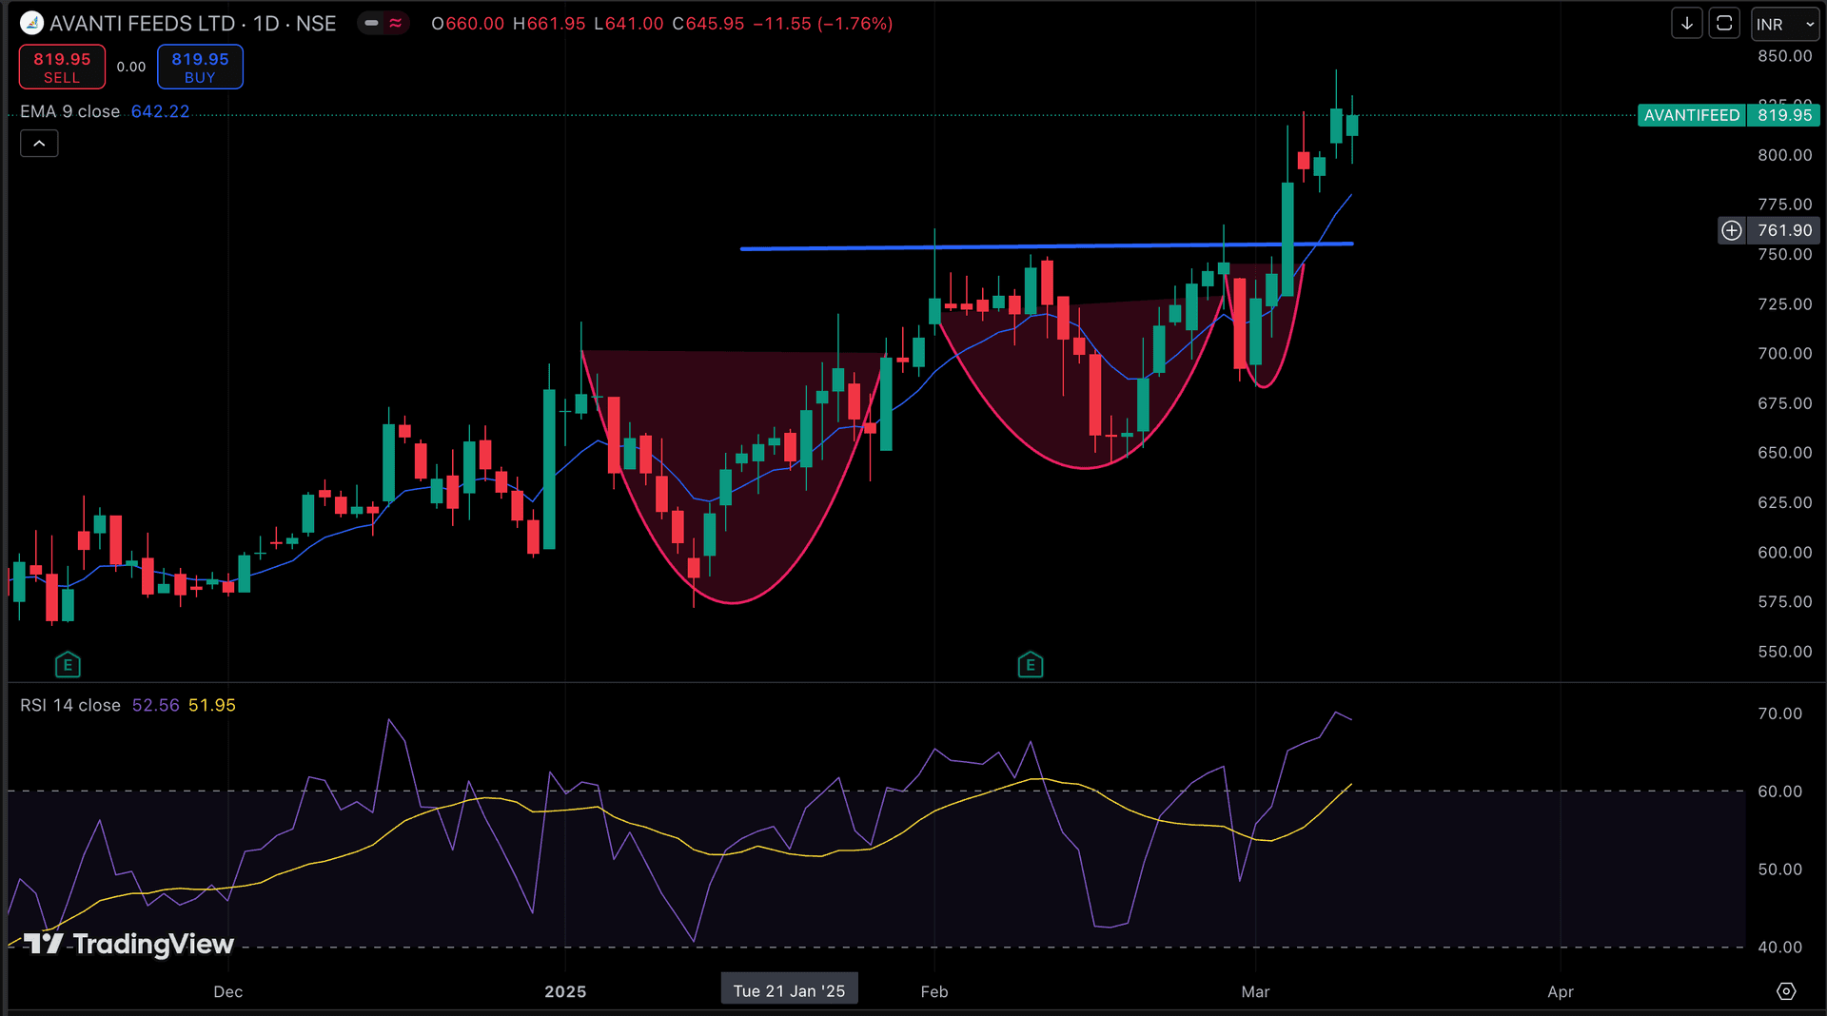Click the 70.00 RSI scale label
This screenshot has width=1827, height=1016.
(1780, 713)
